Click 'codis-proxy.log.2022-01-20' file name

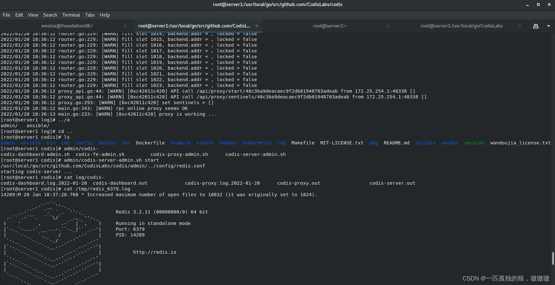click(222, 183)
